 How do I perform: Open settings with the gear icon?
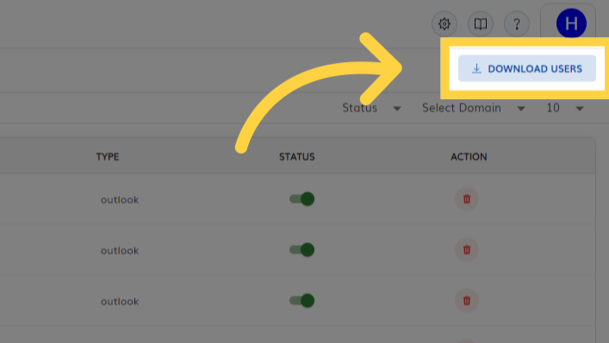click(444, 23)
